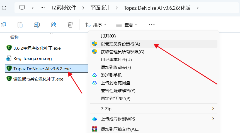Viewport: 240px width, 133px height.
Task: Navigate to 平面设计 folder in breadcrumb
Action: pos(100,7)
